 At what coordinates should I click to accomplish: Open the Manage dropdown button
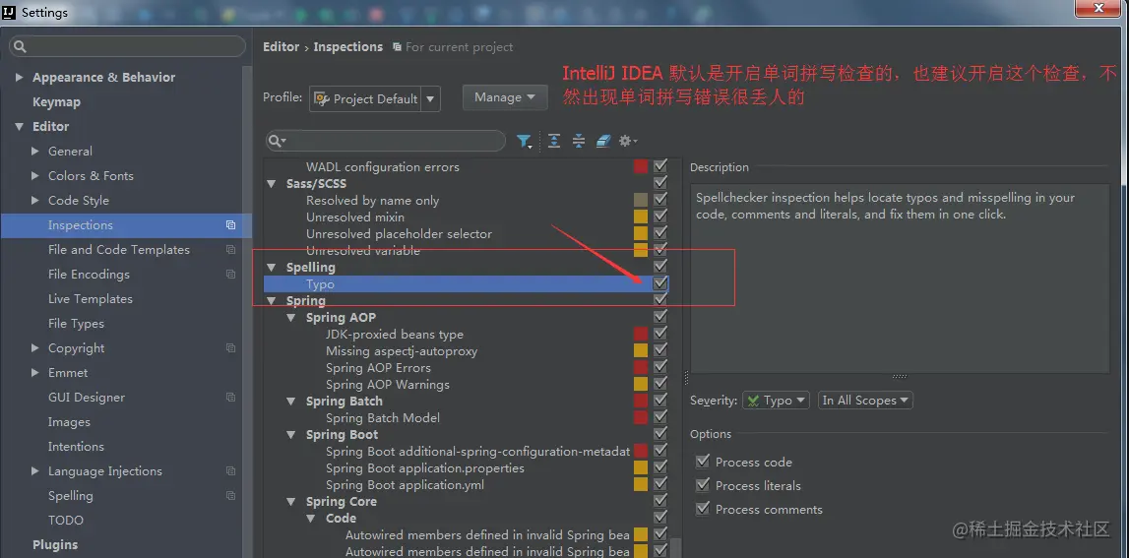505,97
